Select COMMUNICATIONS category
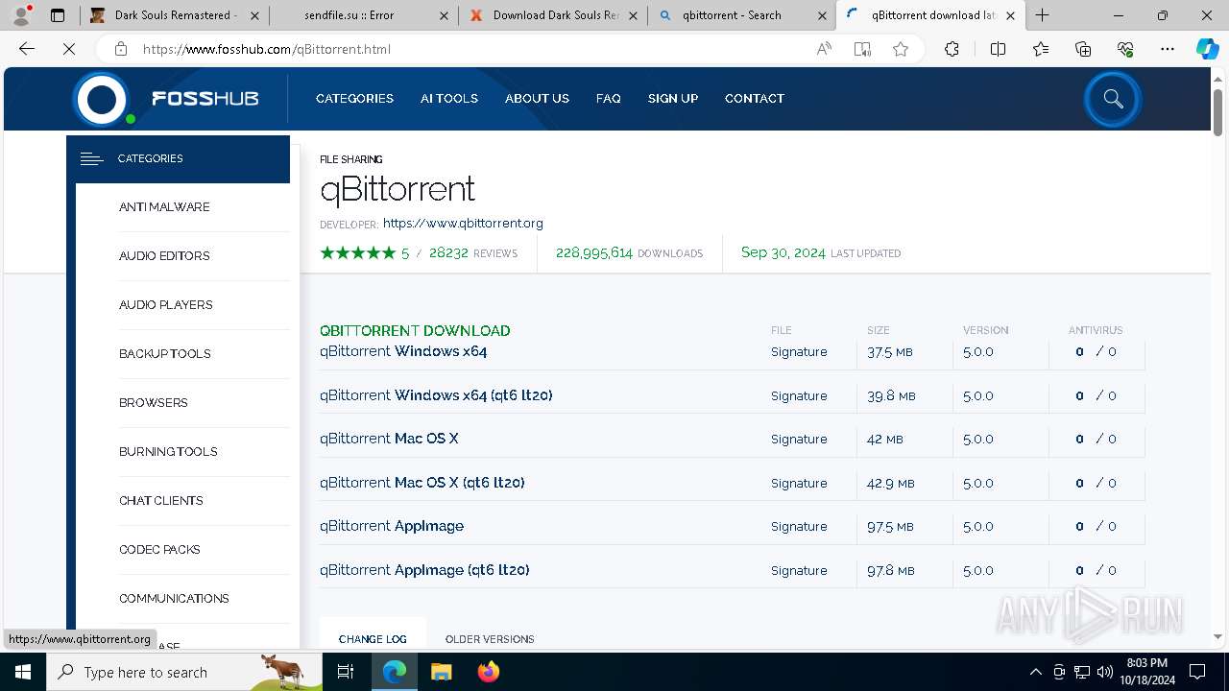Viewport: 1229px width, 691px height. pos(174,599)
